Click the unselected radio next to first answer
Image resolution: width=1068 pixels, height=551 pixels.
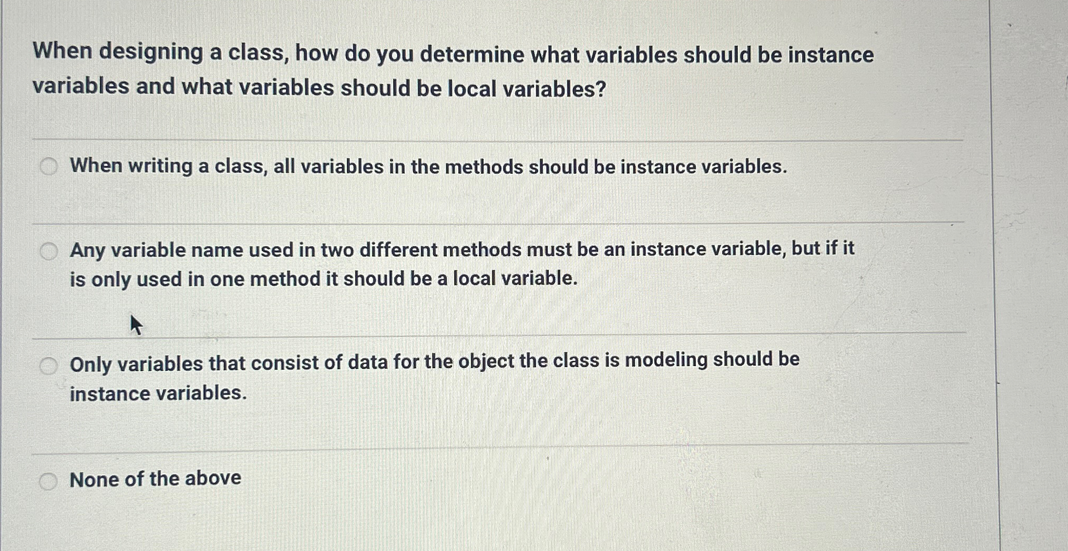[49, 167]
